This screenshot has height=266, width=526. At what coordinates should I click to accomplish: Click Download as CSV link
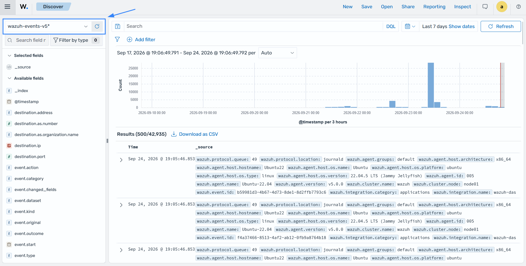[x=198, y=134]
